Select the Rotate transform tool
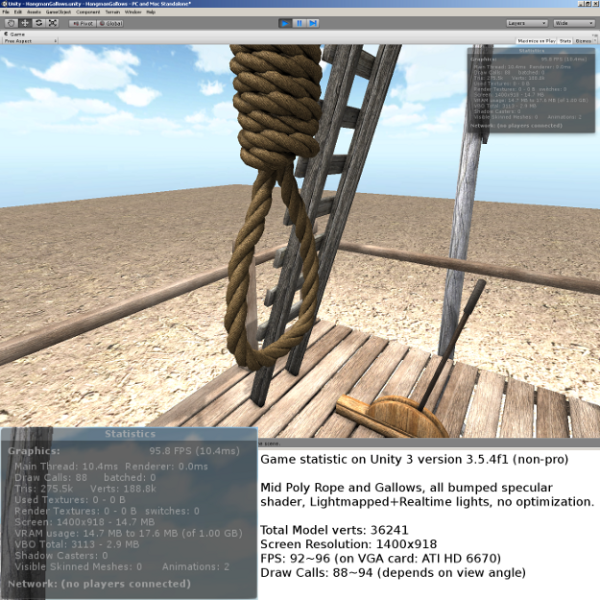The height and width of the screenshot is (600, 600). (x=38, y=23)
